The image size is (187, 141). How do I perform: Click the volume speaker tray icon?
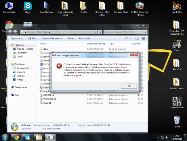pos(167,138)
